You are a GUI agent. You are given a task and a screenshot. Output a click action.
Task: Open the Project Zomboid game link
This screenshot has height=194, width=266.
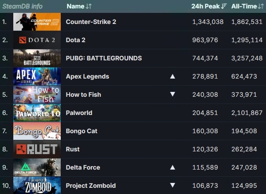click(91, 186)
